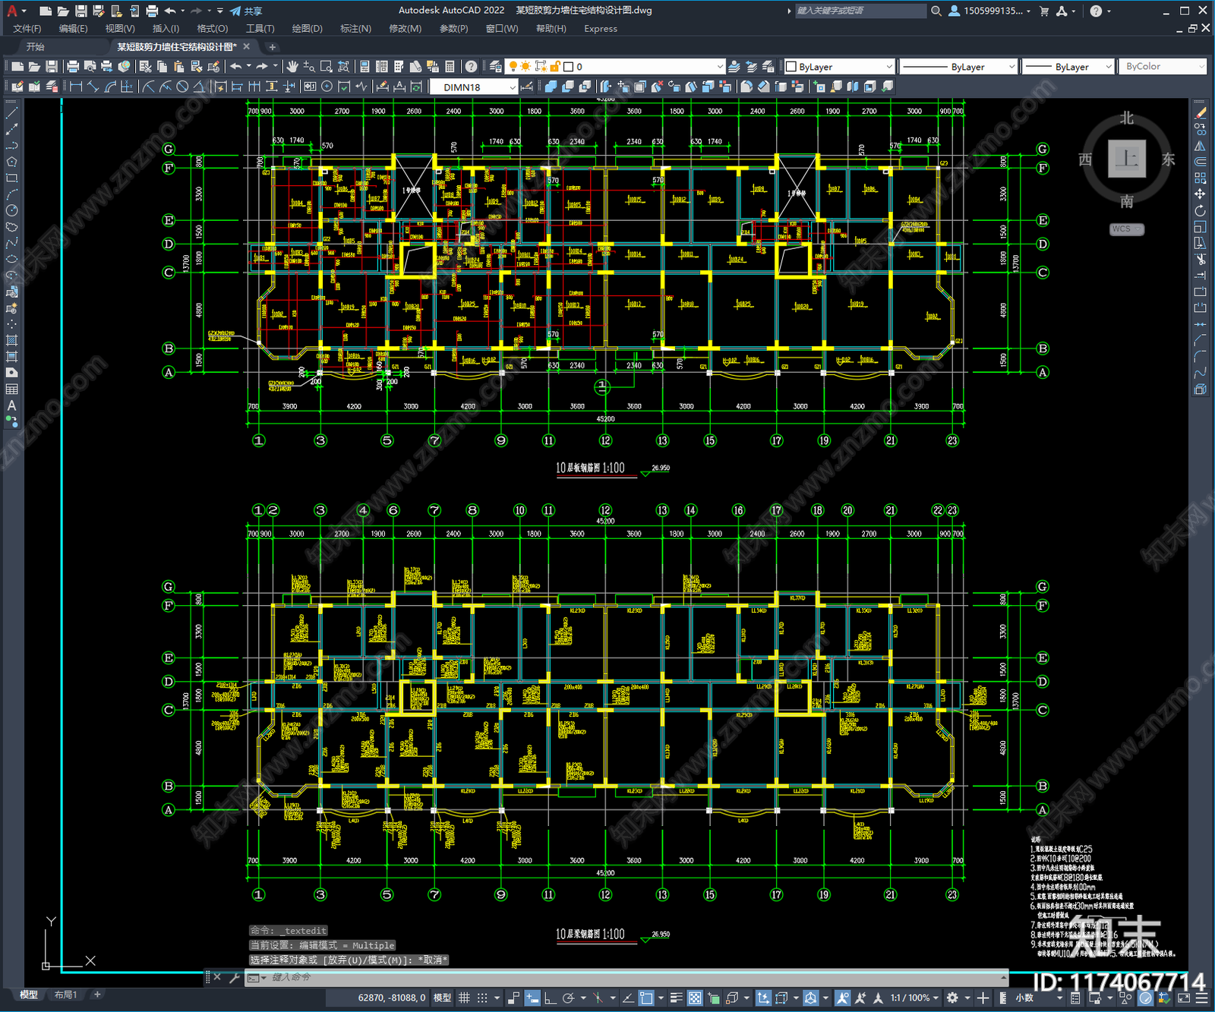The width and height of the screenshot is (1215, 1012).
Task: Click the Quick Calculator icon
Action: 450,67
